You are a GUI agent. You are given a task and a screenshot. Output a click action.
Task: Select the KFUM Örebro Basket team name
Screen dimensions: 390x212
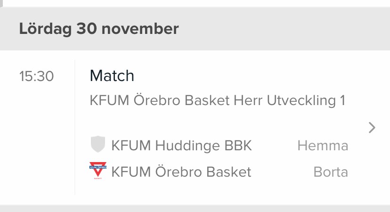pos(181,172)
